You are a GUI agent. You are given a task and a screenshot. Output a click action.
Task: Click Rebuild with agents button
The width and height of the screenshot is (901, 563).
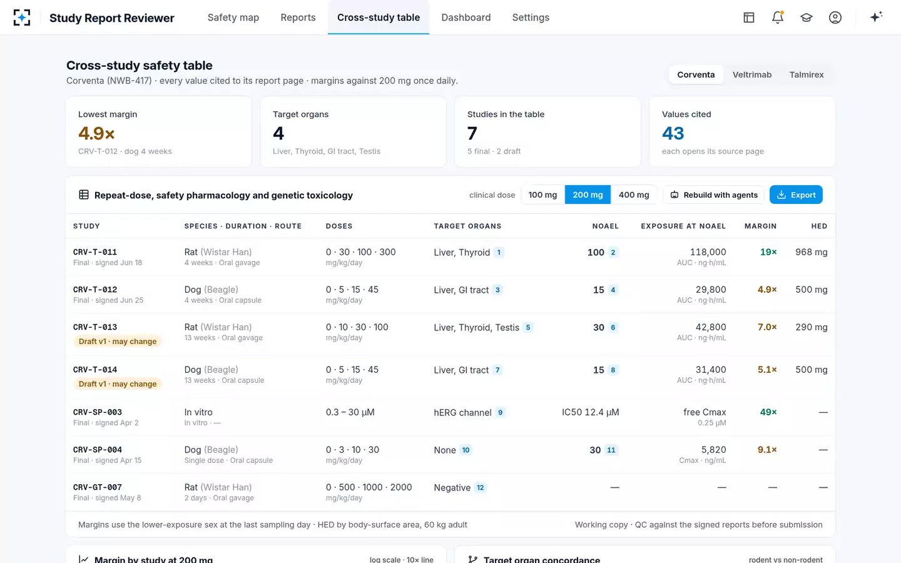tap(714, 195)
